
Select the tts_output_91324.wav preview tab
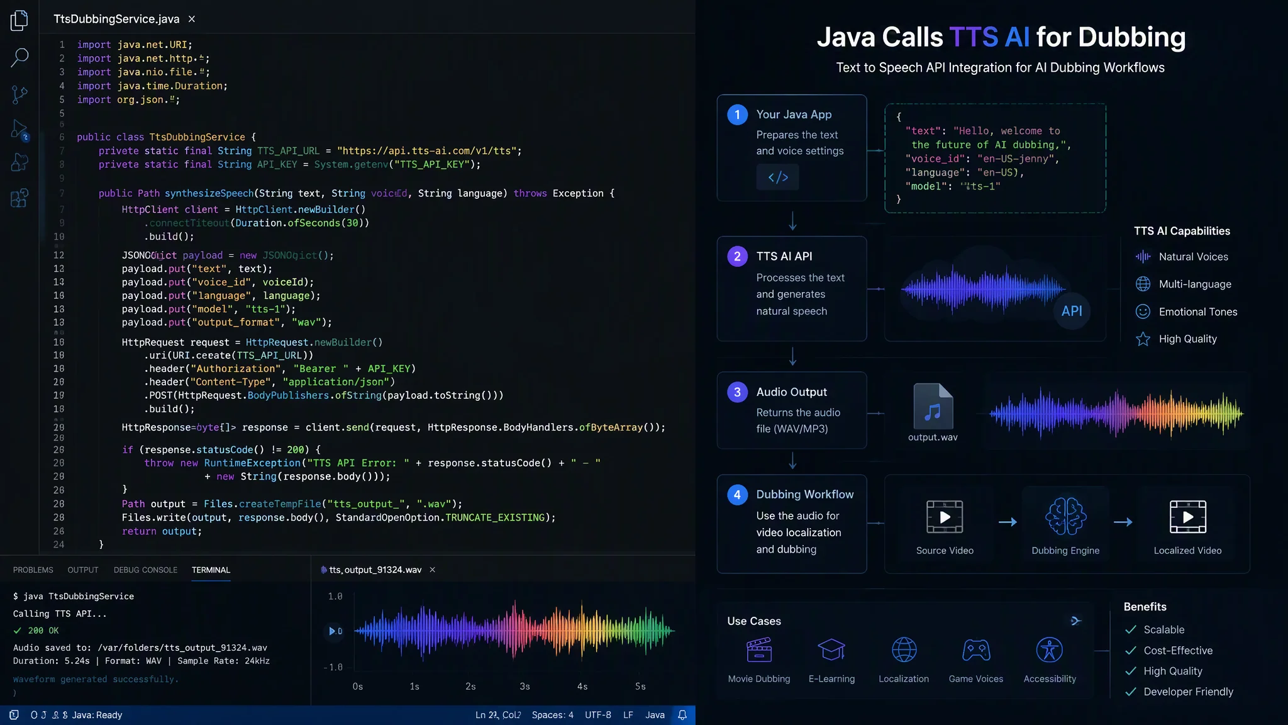(x=375, y=570)
